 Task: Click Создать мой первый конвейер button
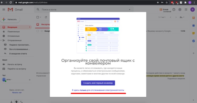coord(98,83)
